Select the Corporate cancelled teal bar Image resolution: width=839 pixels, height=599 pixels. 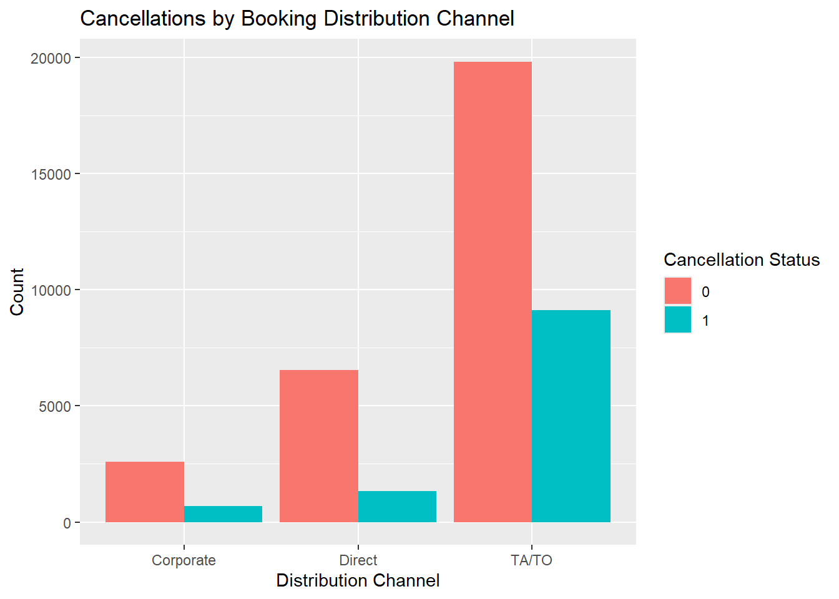click(223, 514)
